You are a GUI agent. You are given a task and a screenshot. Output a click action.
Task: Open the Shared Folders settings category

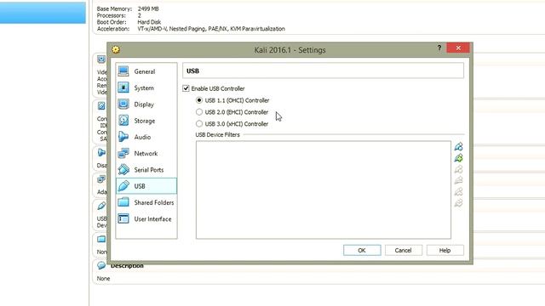[x=146, y=202]
